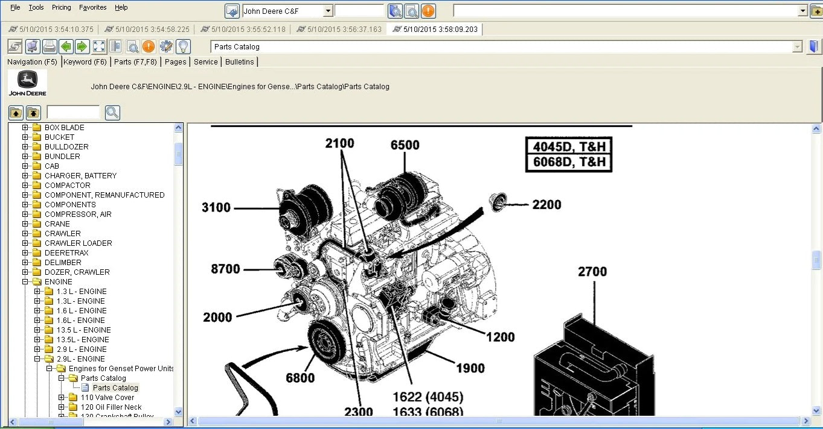Switch to the Bulletins tab
This screenshot has height=429, width=823.
(240, 61)
